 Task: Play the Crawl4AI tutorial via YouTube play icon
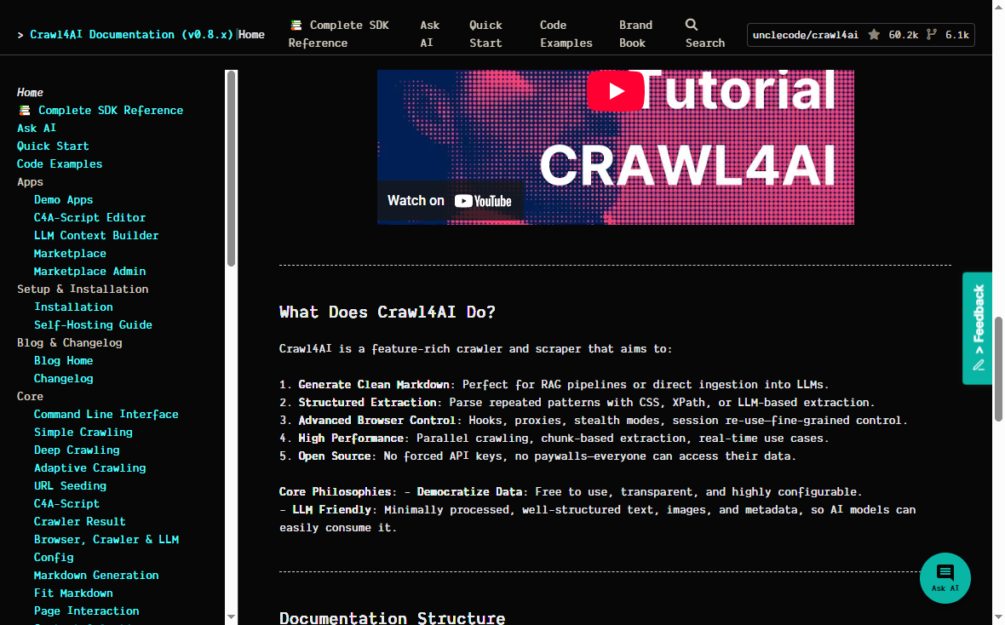point(616,91)
